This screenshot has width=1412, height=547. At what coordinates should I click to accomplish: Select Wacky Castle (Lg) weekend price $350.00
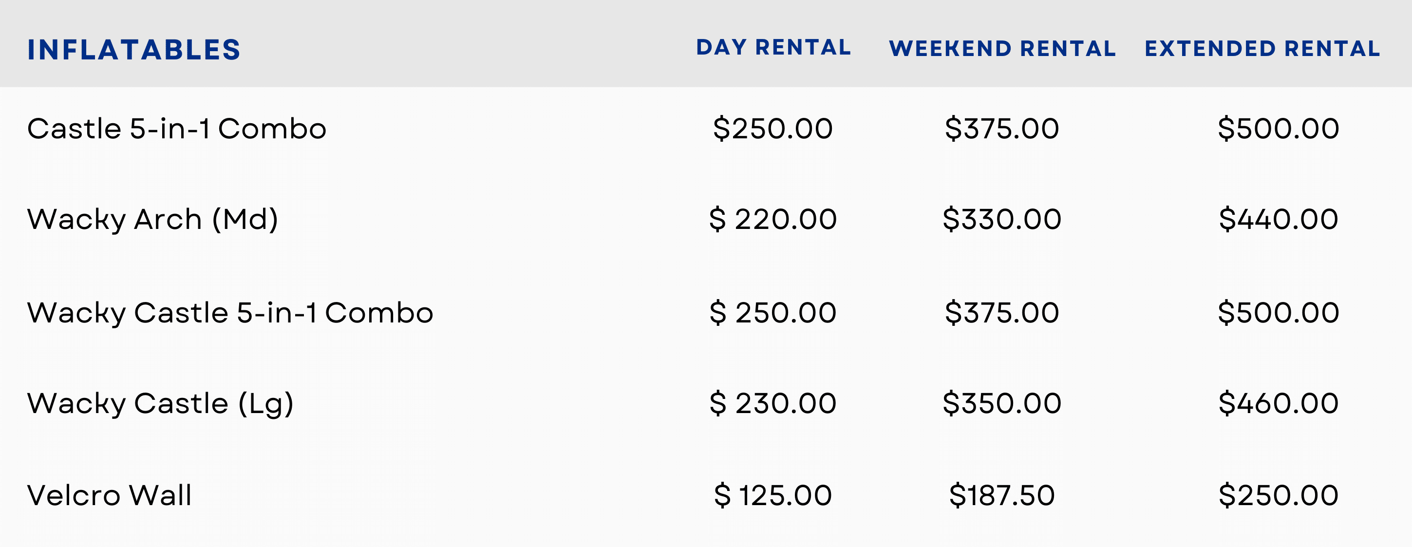click(1002, 403)
